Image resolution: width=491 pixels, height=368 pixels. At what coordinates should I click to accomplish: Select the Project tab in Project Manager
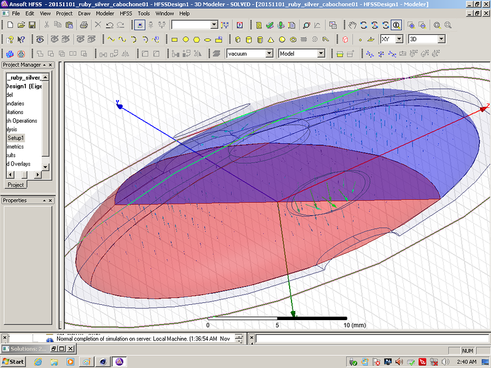[x=15, y=185]
